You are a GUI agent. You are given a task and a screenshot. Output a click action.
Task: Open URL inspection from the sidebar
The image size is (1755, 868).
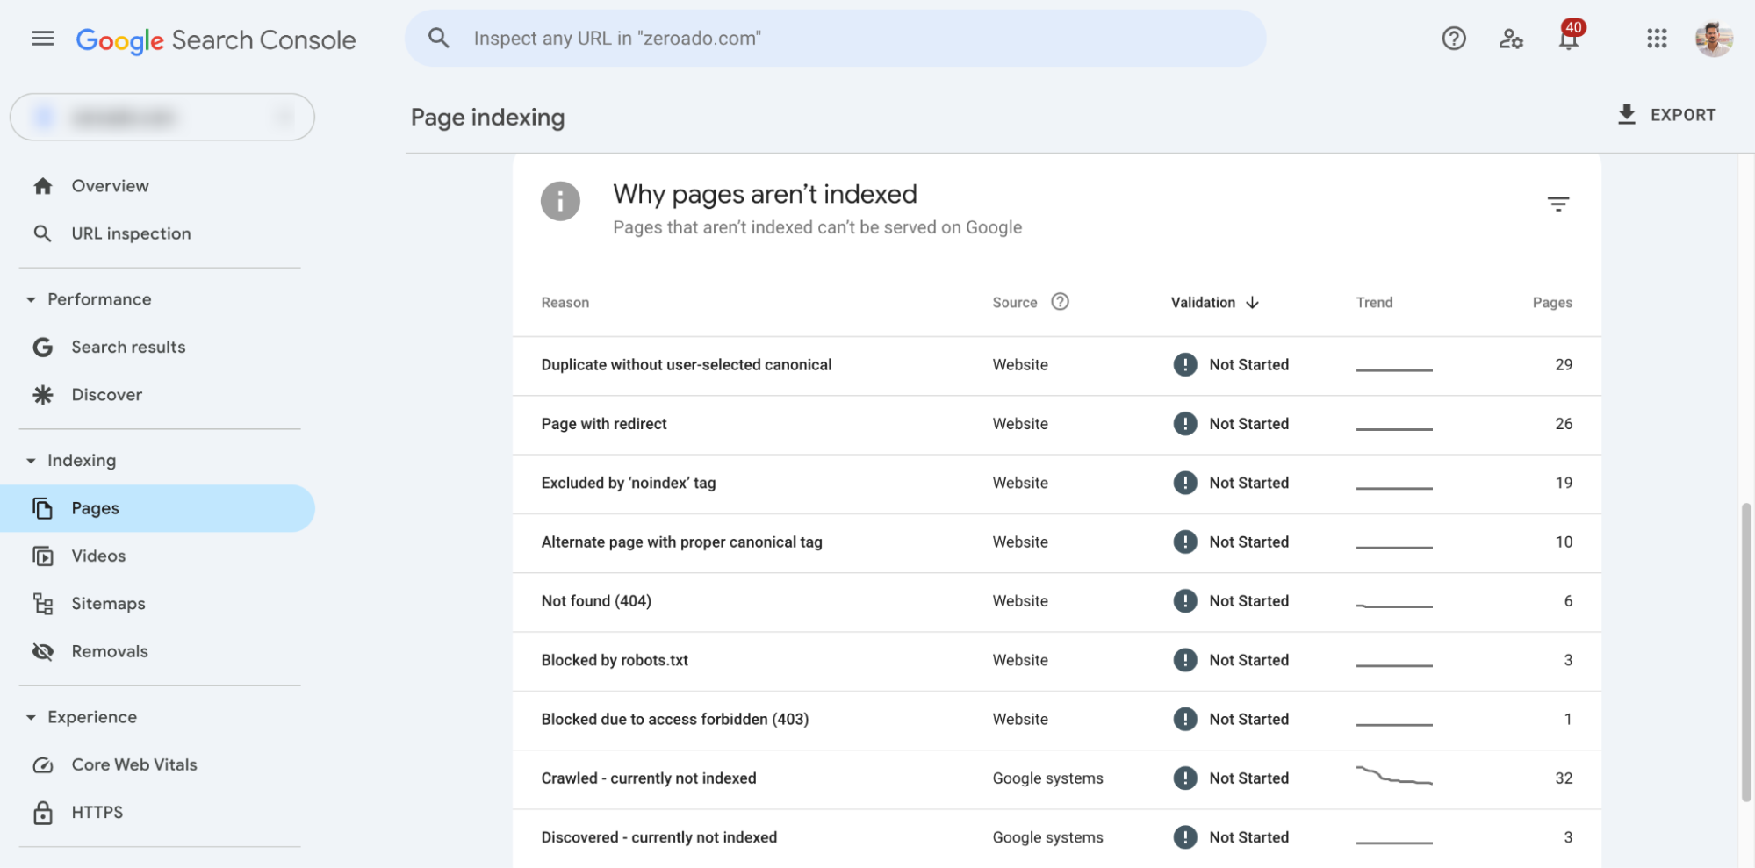(x=131, y=233)
